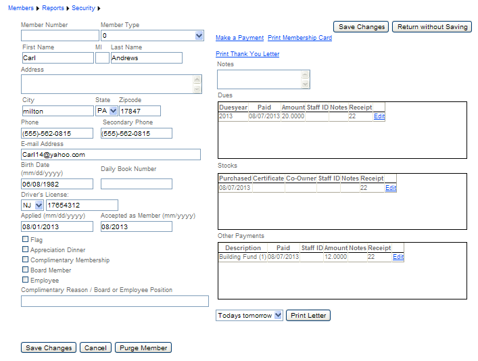Open the Members menu in breadcrumb
478x361 pixels.
click(20, 8)
